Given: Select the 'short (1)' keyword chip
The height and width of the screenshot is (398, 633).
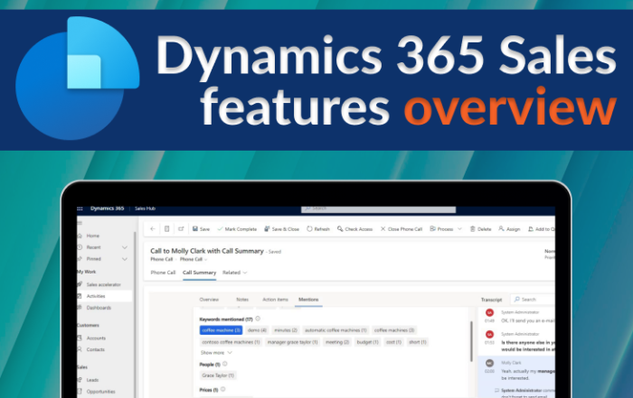Looking at the screenshot, I should [x=418, y=342].
